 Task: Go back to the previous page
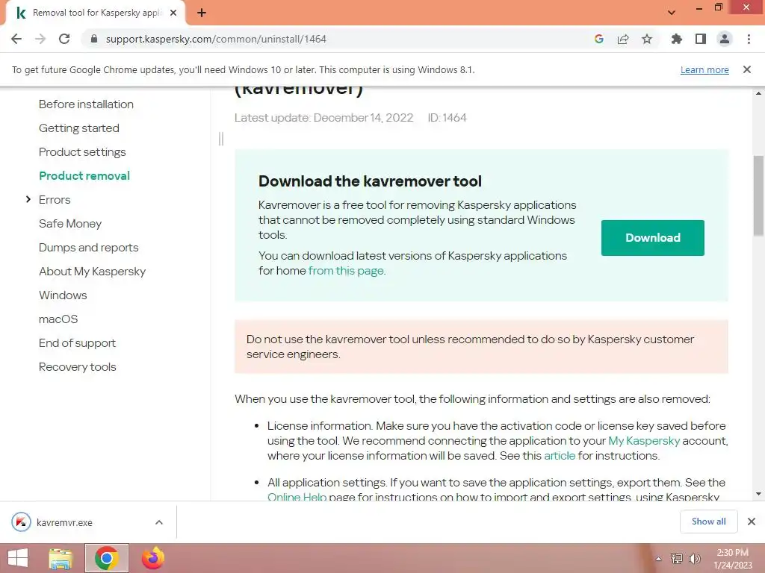pos(16,39)
